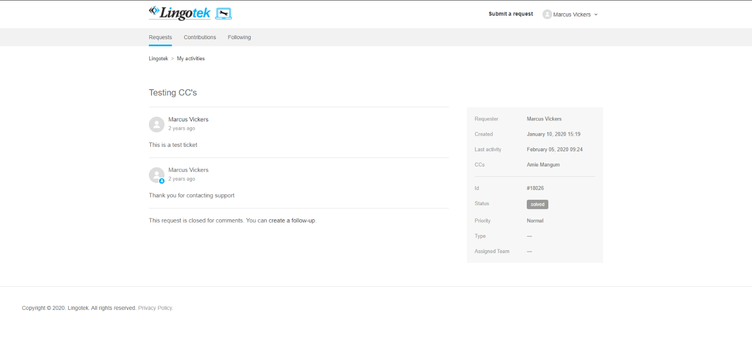
Task: Open the Marcus Vickers profile dropdown name
Action: [571, 15]
